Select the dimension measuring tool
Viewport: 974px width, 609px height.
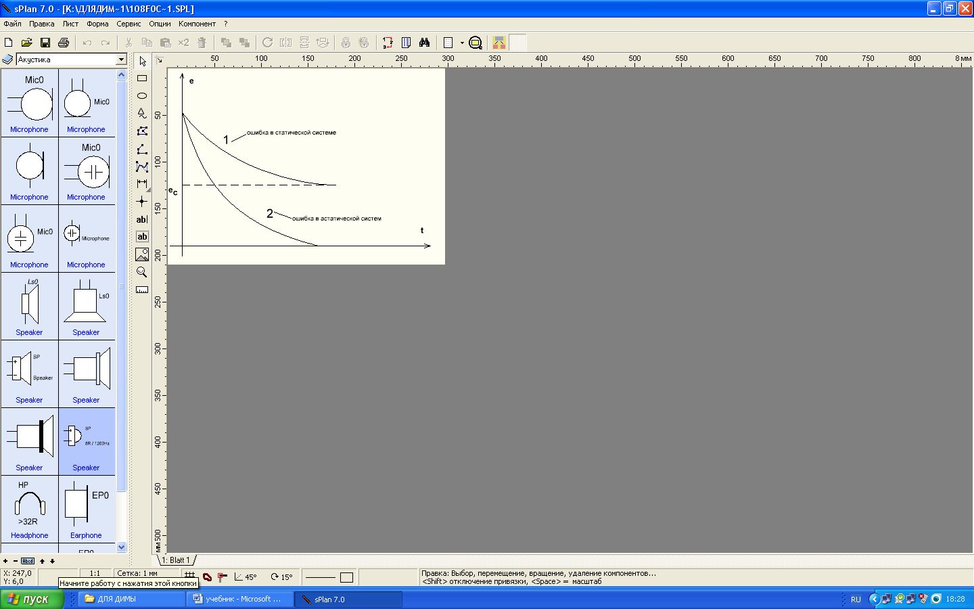coord(142,184)
